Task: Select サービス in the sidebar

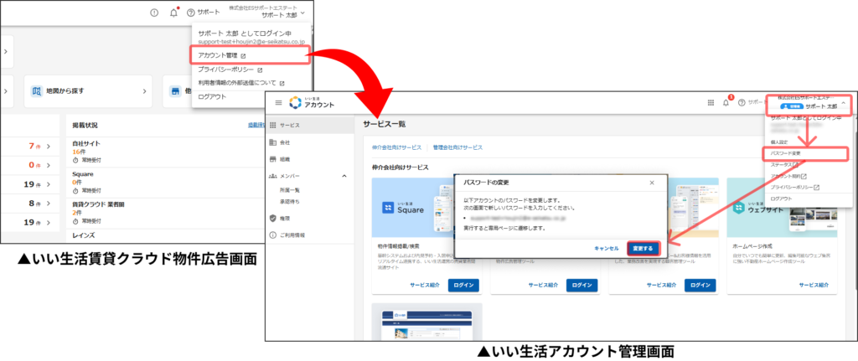Action: pos(310,126)
